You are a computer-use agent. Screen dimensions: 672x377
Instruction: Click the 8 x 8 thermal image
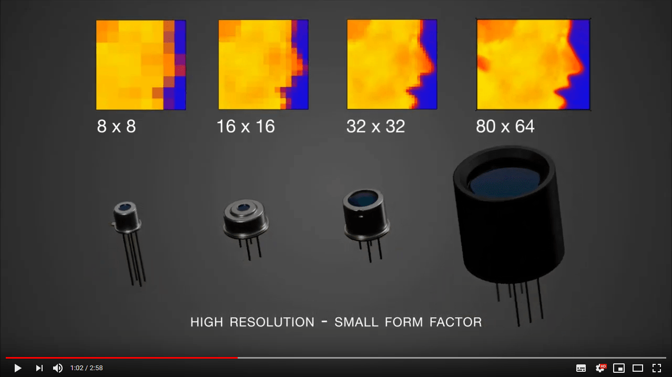[x=141, y=65]
